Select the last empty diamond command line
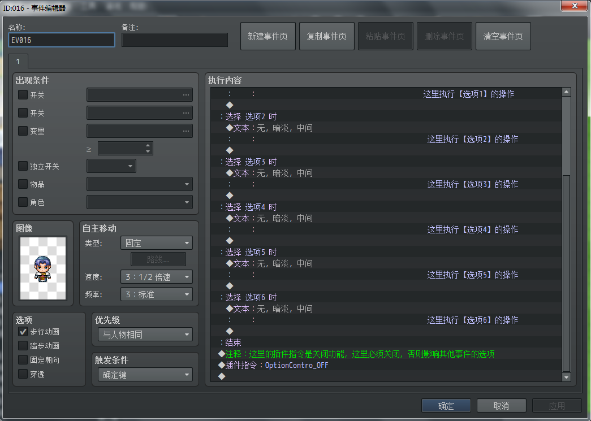 point(386,376)
